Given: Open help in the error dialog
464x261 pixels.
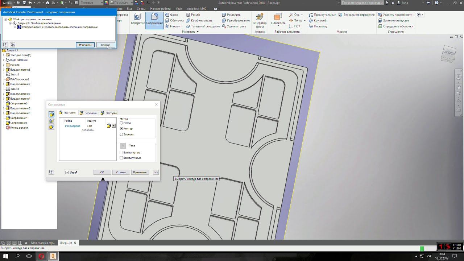Looking at the screenshot, I should 5,45.
